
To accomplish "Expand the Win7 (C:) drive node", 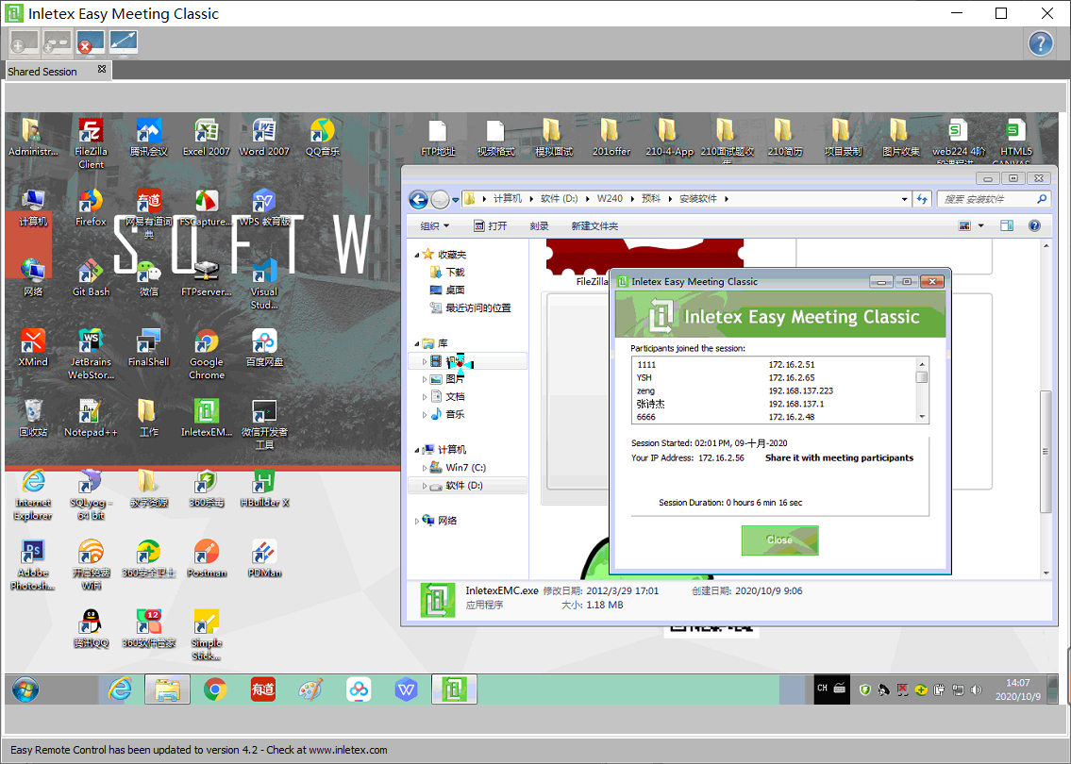I will point(425,468).
